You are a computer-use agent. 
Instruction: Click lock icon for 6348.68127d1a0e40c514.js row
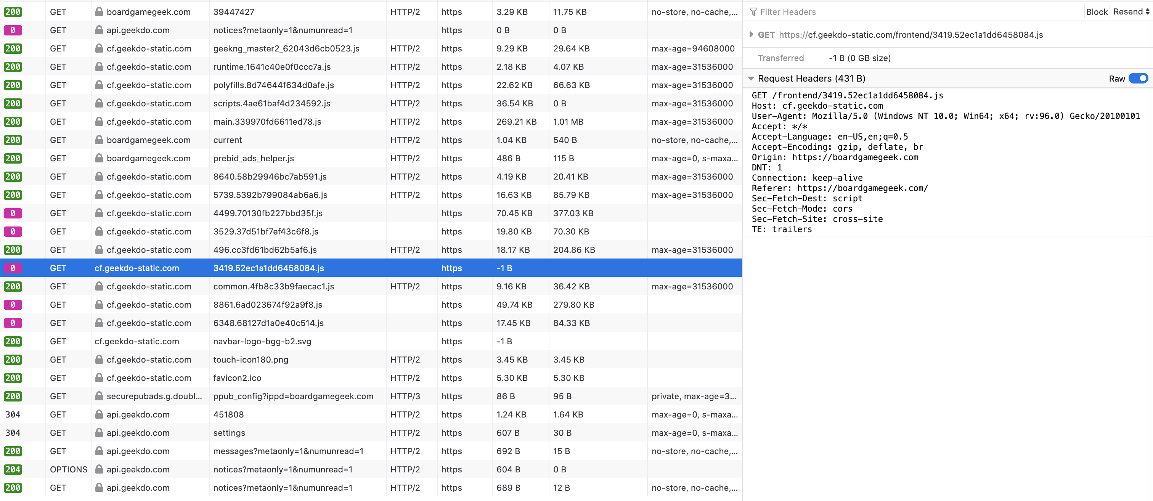point(100,323)
